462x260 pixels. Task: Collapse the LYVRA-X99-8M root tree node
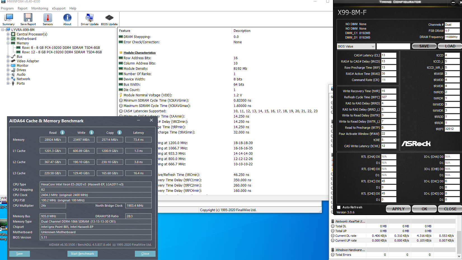(x=3, y=30)
